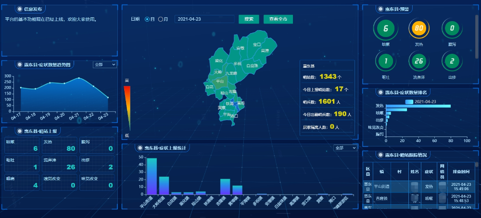Screen dimensions: 481x218
Task: Click the green cough (咳嗽) count circle showing 6
Action: click(385, 28)
